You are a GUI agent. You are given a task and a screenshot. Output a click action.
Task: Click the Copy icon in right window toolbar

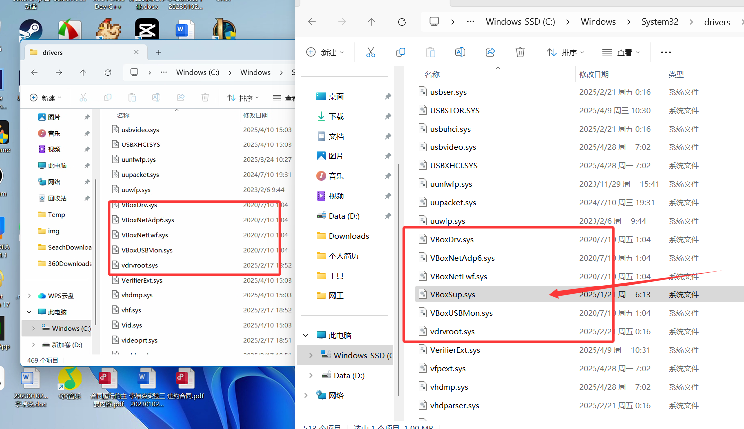tap(401, 52)
